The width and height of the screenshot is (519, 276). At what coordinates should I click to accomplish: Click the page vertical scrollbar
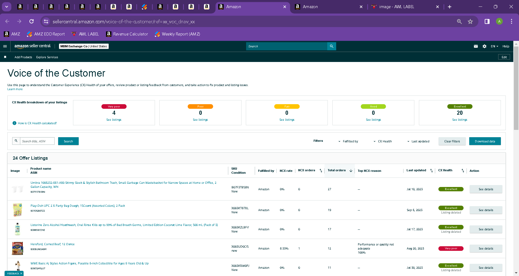tap(516, 89)
